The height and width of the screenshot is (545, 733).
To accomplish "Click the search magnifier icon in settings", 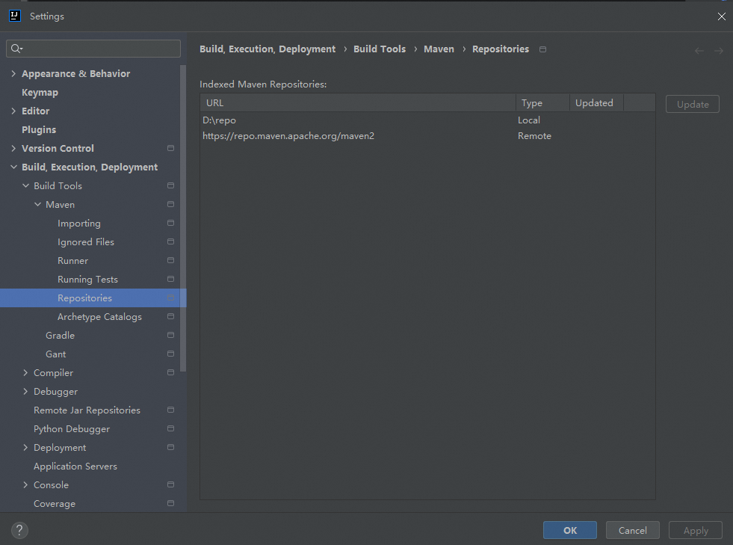I will [16, 49].
